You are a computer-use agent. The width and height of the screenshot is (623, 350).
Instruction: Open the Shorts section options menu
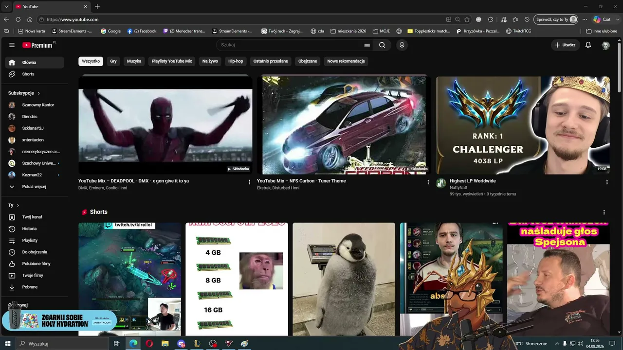pos(604,212)
